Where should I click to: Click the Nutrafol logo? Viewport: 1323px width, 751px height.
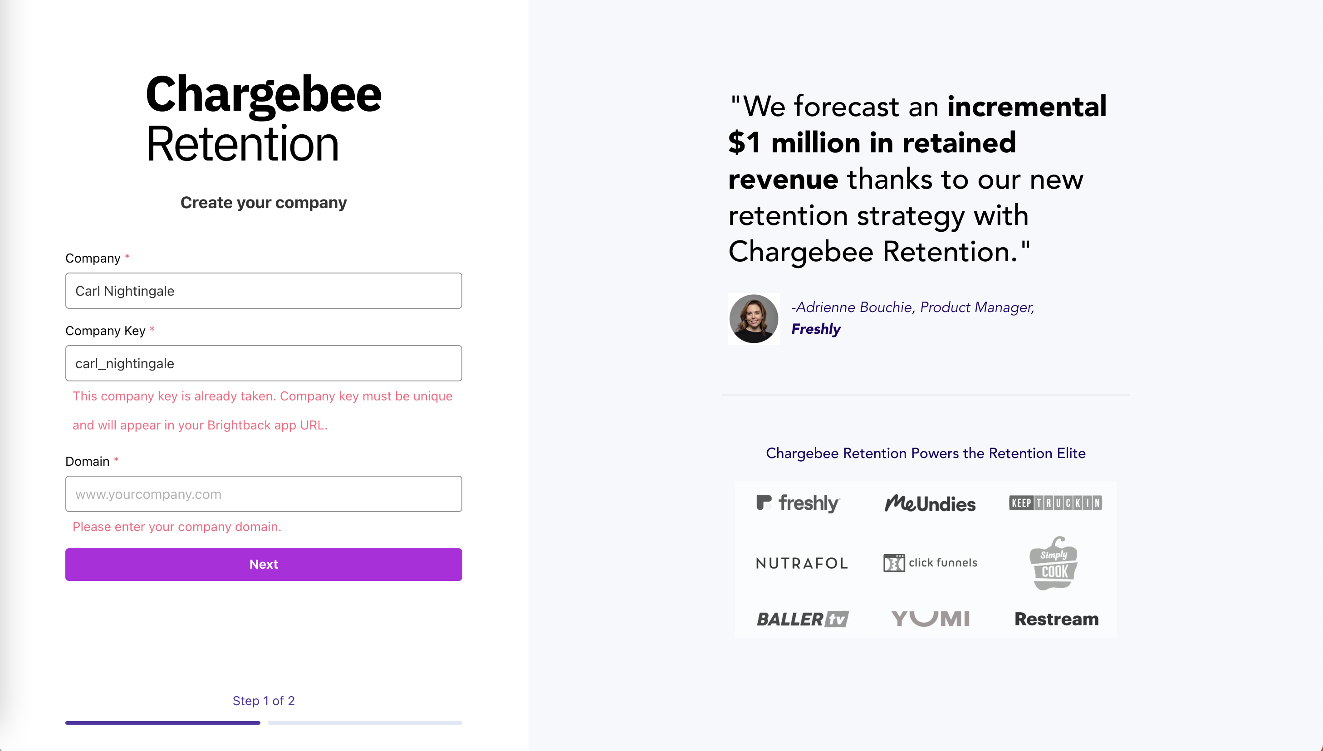(x=802, y=563)
